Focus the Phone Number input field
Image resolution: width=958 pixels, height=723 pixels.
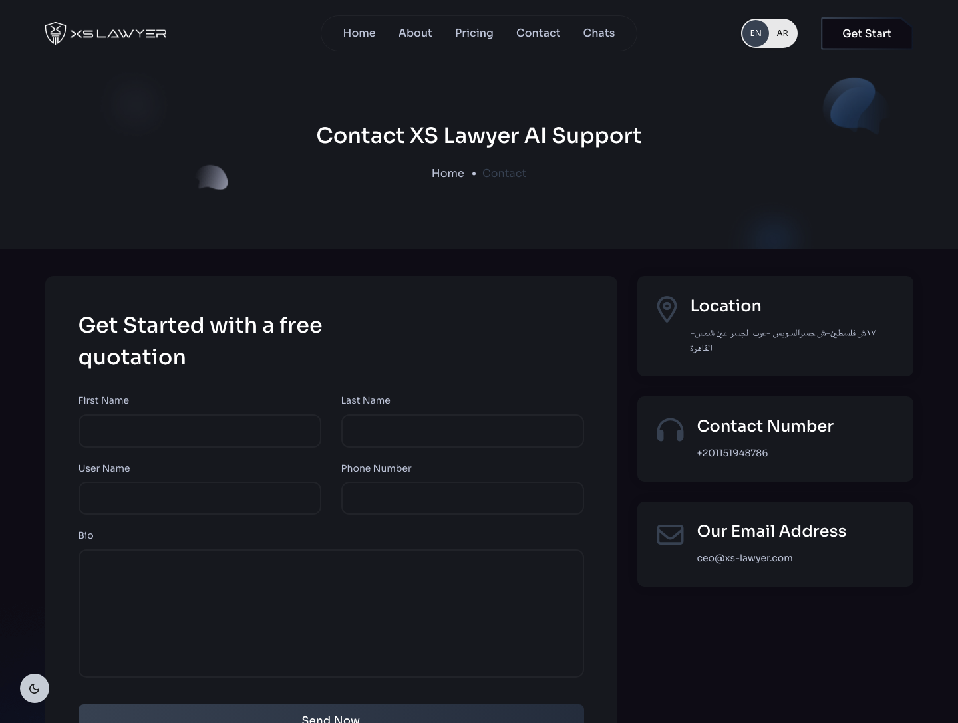click(462, 498)
